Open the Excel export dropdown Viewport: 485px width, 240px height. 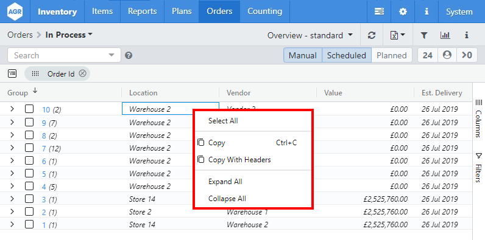(397, 35)
